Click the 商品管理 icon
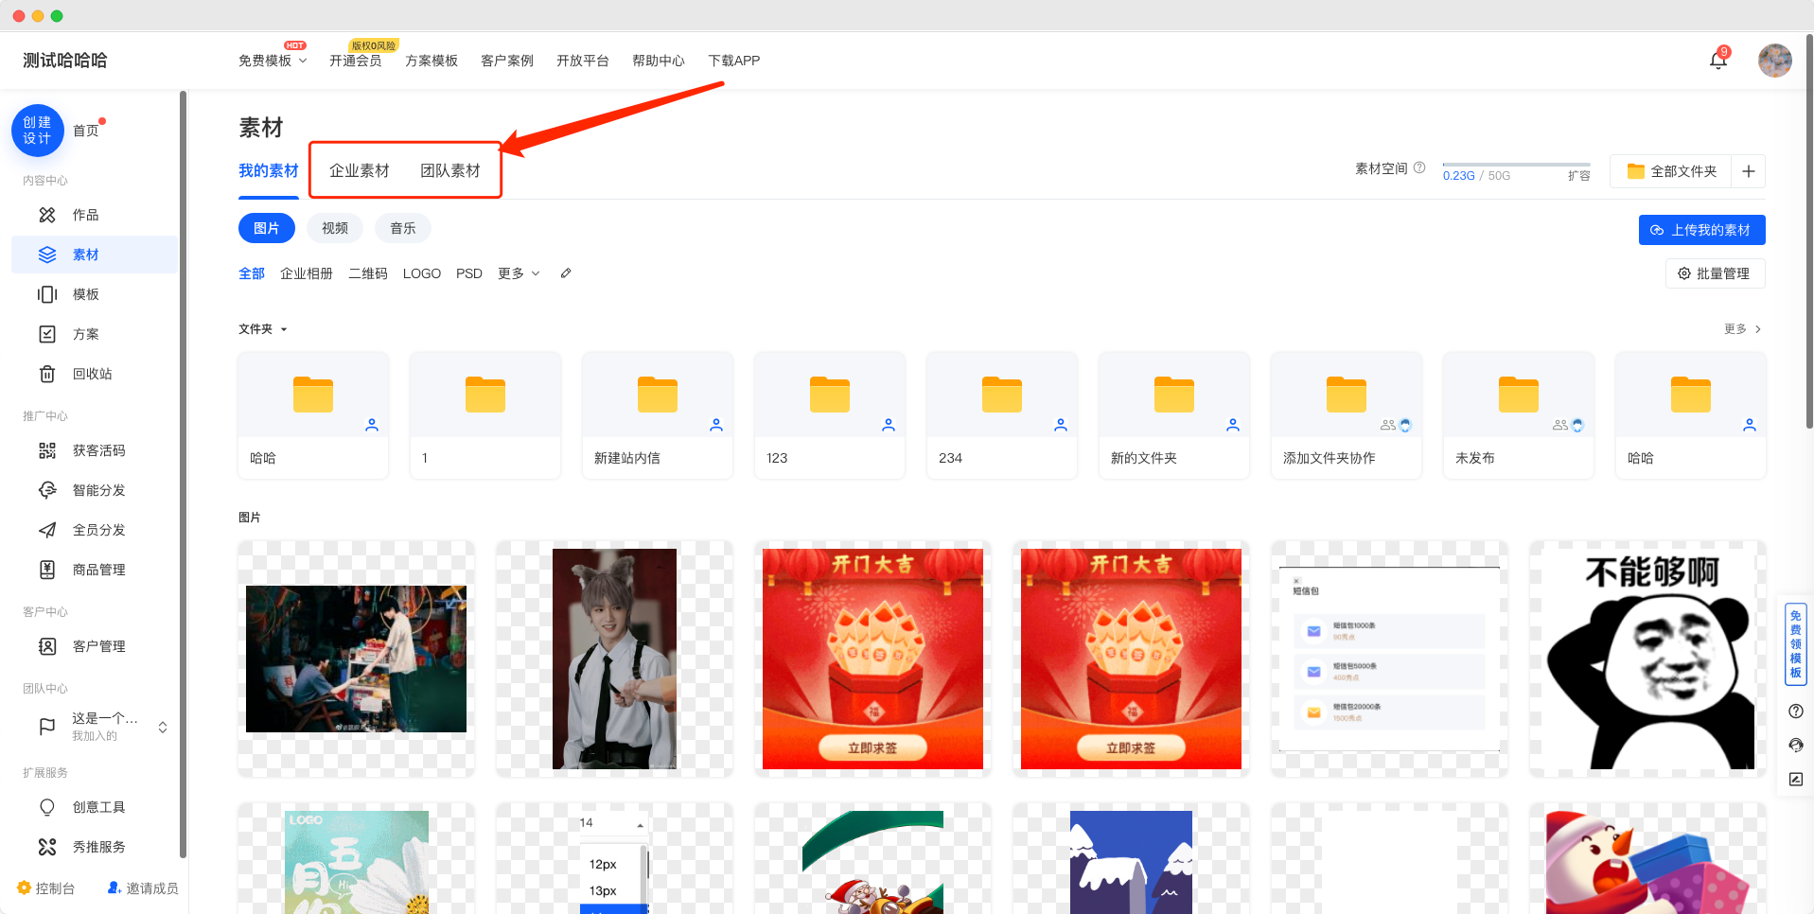This screenshot has width=1814, height=914. [47, 570]
